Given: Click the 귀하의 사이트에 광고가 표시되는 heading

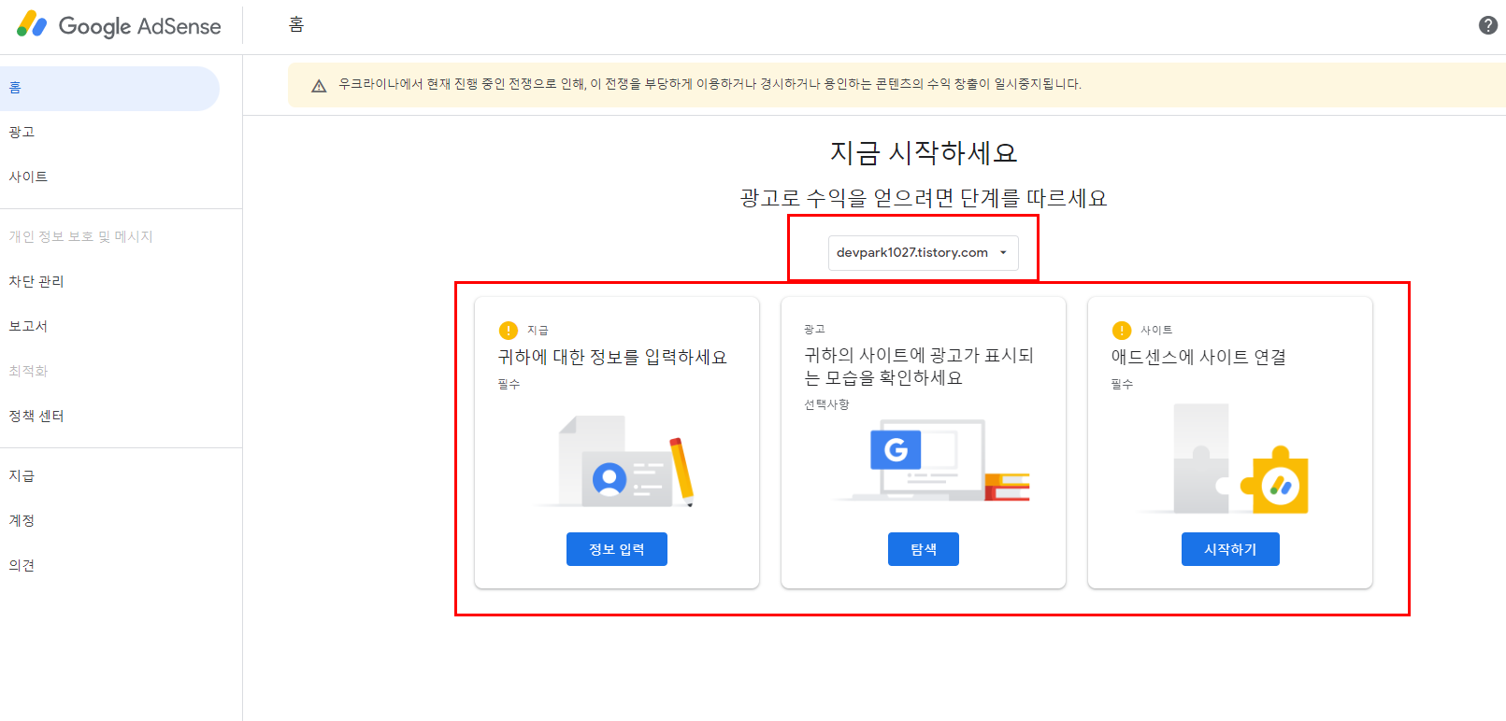Looking at the screenshot, I should click(x=919, y=366).
